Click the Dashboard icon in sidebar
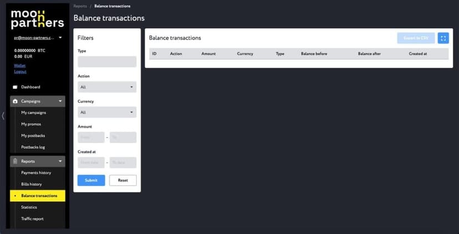This screenshot has height=234, width=459. coord(15,87)
